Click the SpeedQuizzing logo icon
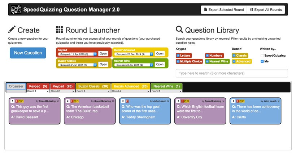Screen dimensions: 296x154 pyautogui.click(x=16, y=9)
